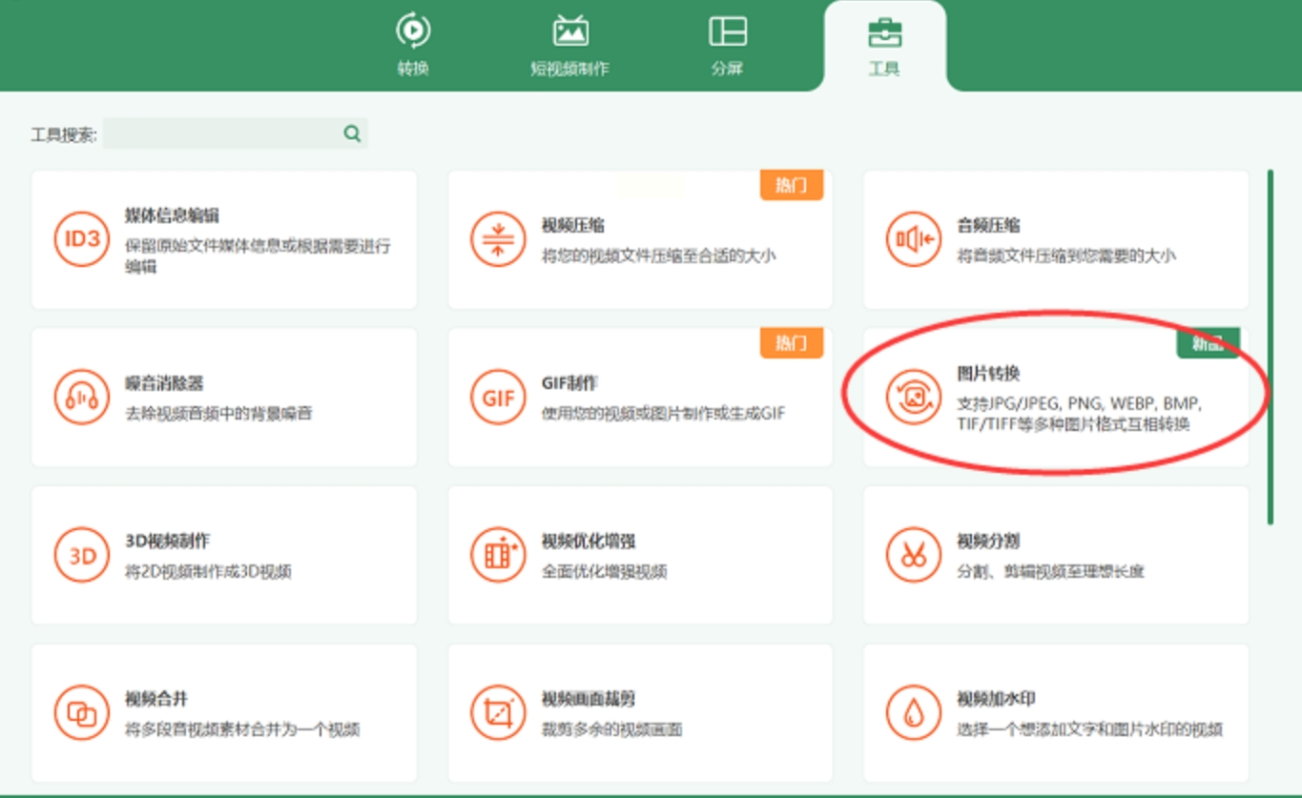
Task: Click the 视频画面裁剪 crop icon
Action: click(x=498, y=712)
